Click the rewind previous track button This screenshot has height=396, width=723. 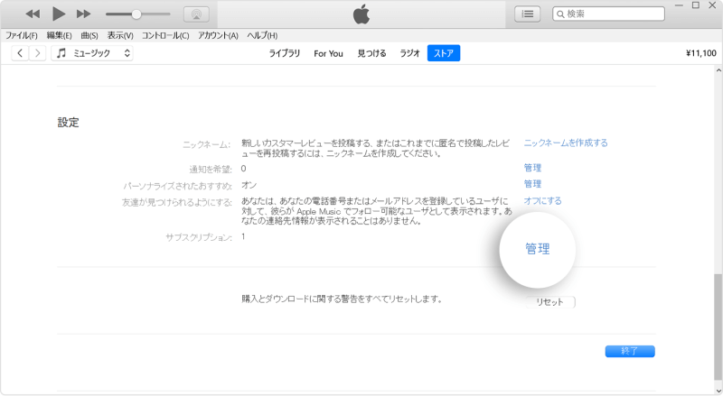[33, 14]
